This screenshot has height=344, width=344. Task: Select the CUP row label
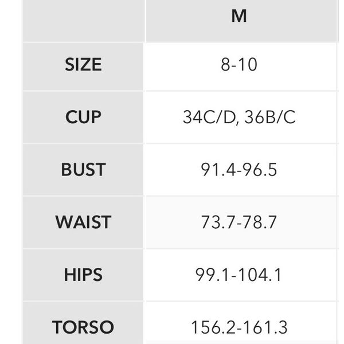point(83,117)
